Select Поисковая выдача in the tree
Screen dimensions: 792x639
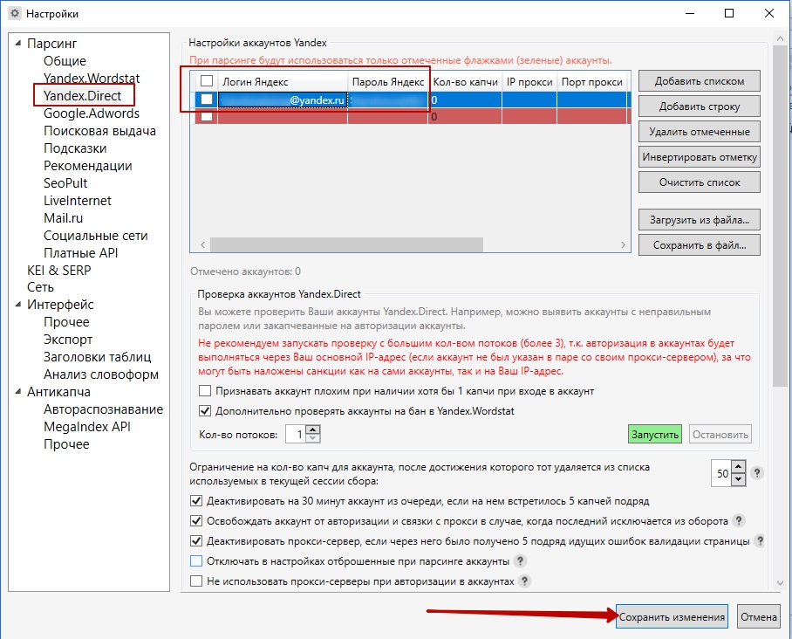(x=99, y=131)
